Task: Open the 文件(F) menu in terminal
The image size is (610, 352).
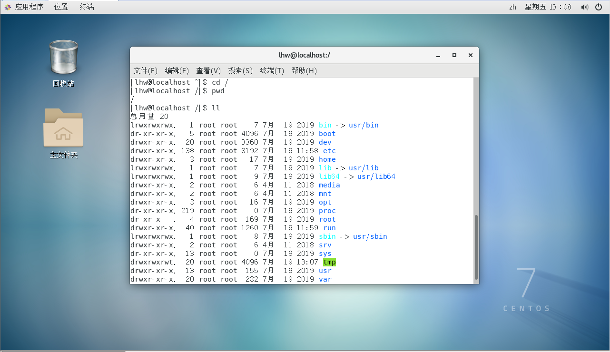Action: tap(146, 71)
